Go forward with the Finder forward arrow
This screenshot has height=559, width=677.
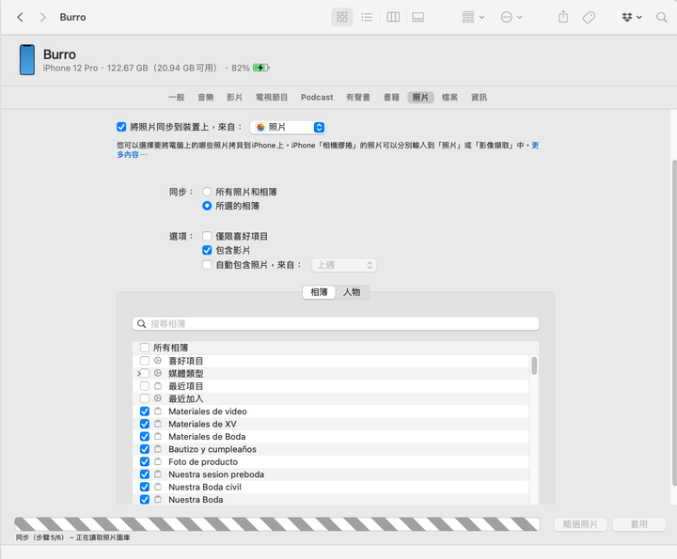click(x=42, y=17)
